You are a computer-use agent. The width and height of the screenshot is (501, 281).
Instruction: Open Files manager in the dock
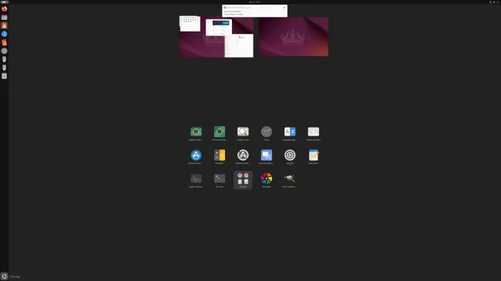(x=4, y=17)
